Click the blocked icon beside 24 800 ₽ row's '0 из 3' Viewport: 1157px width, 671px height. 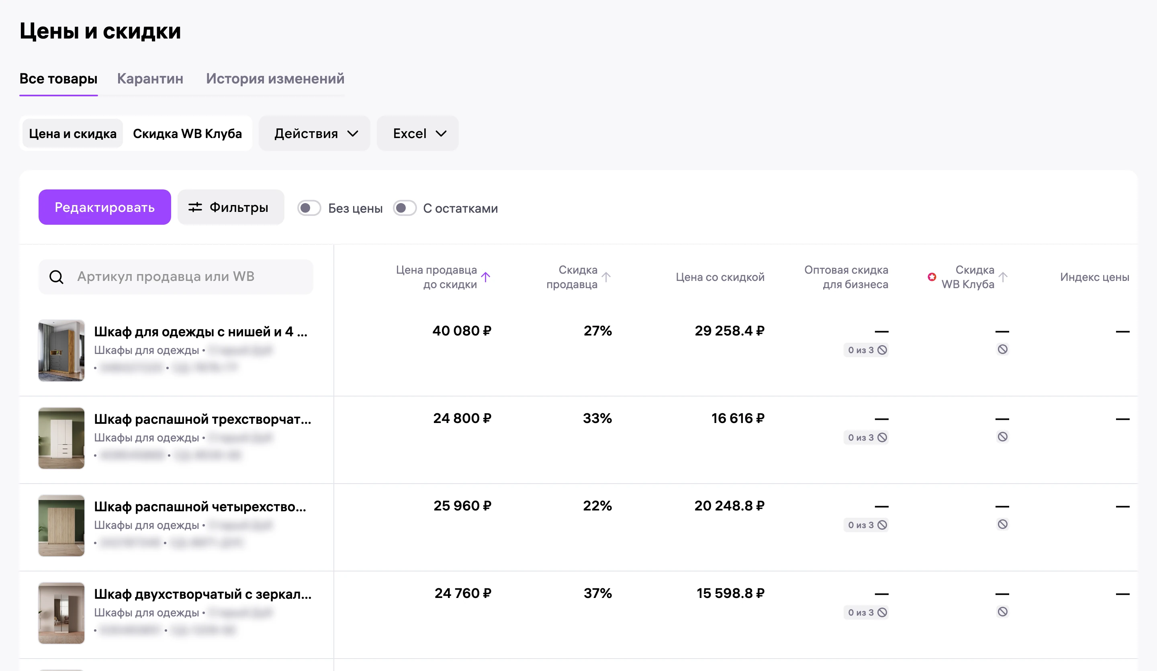(882, 437)
